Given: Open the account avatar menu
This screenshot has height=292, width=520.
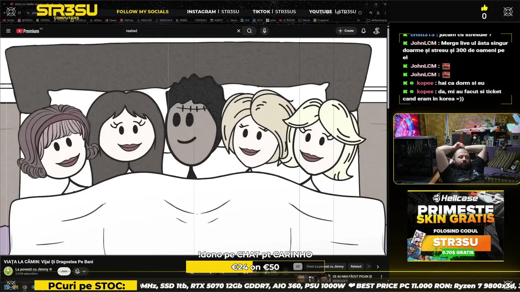Looking at the screenshot, I should pos(377,31).
